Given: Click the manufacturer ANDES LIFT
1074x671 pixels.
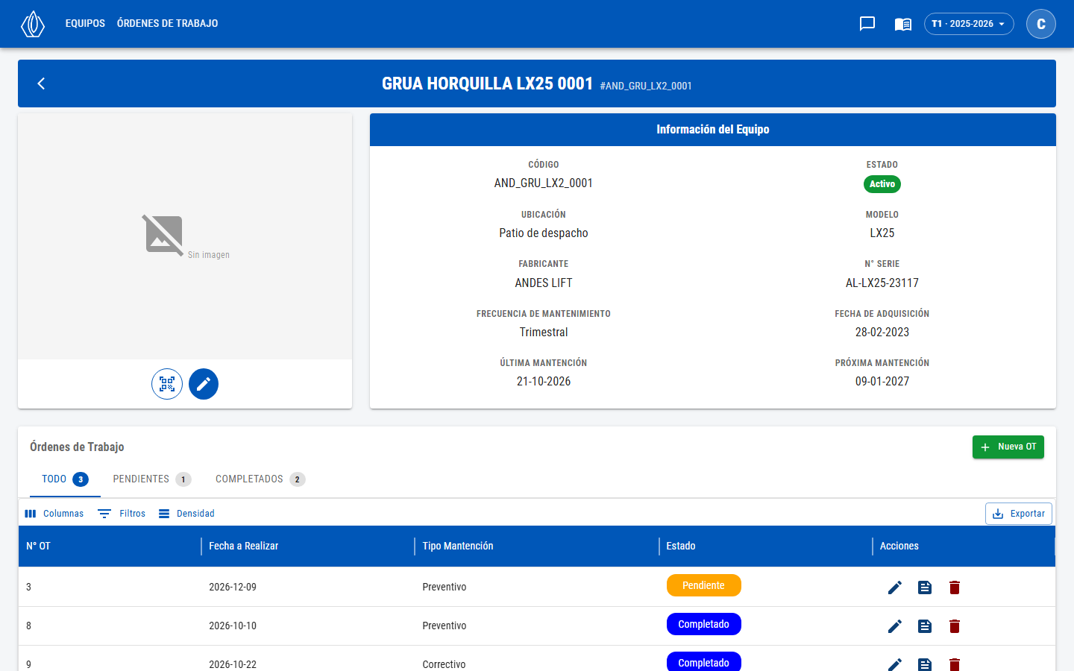Looking at the screenshot, I should tap(544, 283).
